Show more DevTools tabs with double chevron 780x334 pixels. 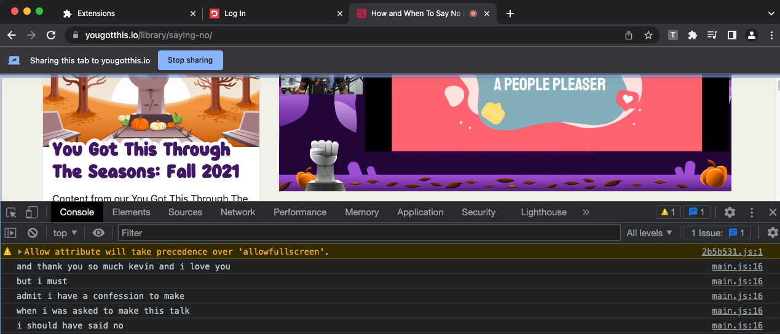(586, 212)
